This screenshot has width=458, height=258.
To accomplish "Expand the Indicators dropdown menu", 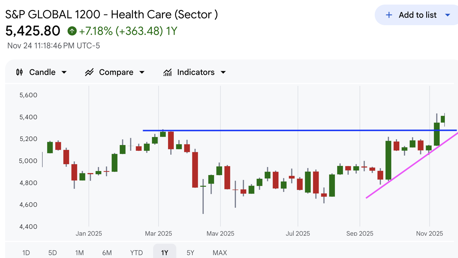I will 223,72.
